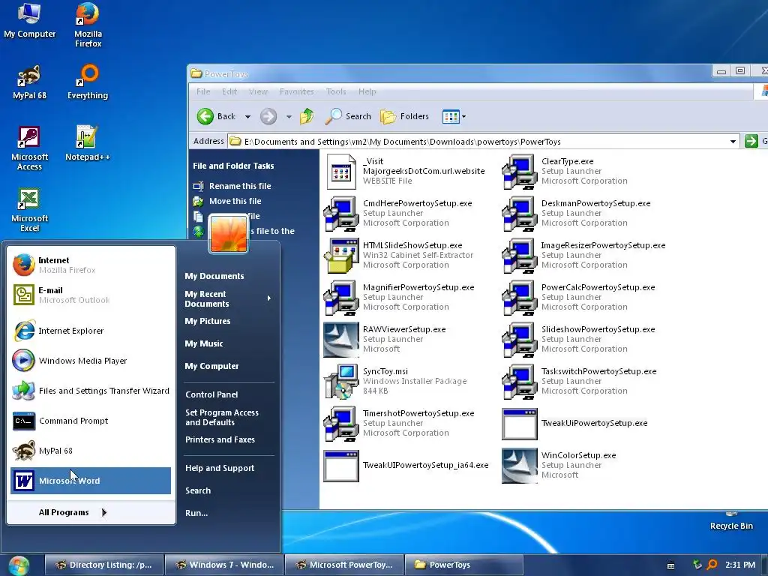This screenshot has height=576, width=768.
Task: Click the green Back arrow in Explorer
Action: 205,116
